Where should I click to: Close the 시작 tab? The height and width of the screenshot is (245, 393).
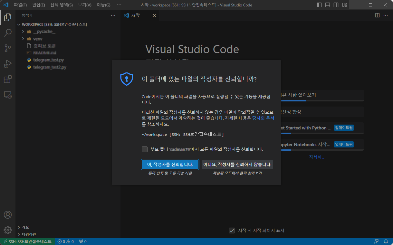point(154,15)
